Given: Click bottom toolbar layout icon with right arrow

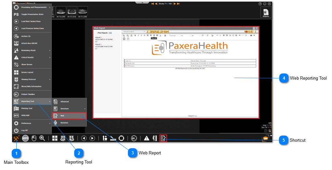Looking at the screenshot, I should 72,138.
